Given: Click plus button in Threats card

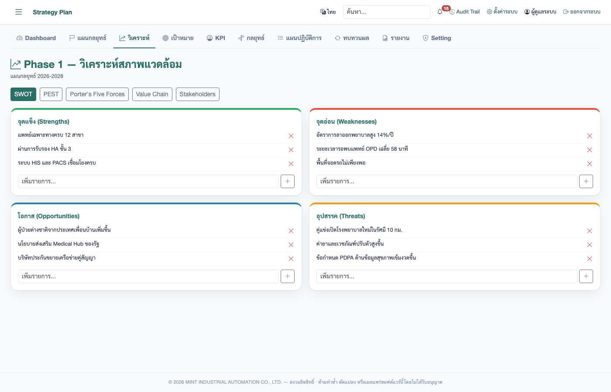Looking at the screenshot, I should pos(586,276).
